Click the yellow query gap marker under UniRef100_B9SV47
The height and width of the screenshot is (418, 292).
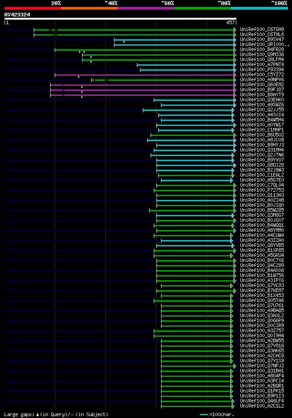(x=124, y=42)
